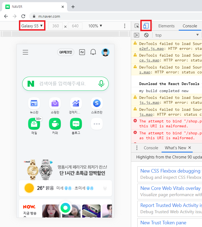Open the e2ef.js.map link in console
Image resolution: width=202 pixels, height=227 pixels.
[151, 49]
